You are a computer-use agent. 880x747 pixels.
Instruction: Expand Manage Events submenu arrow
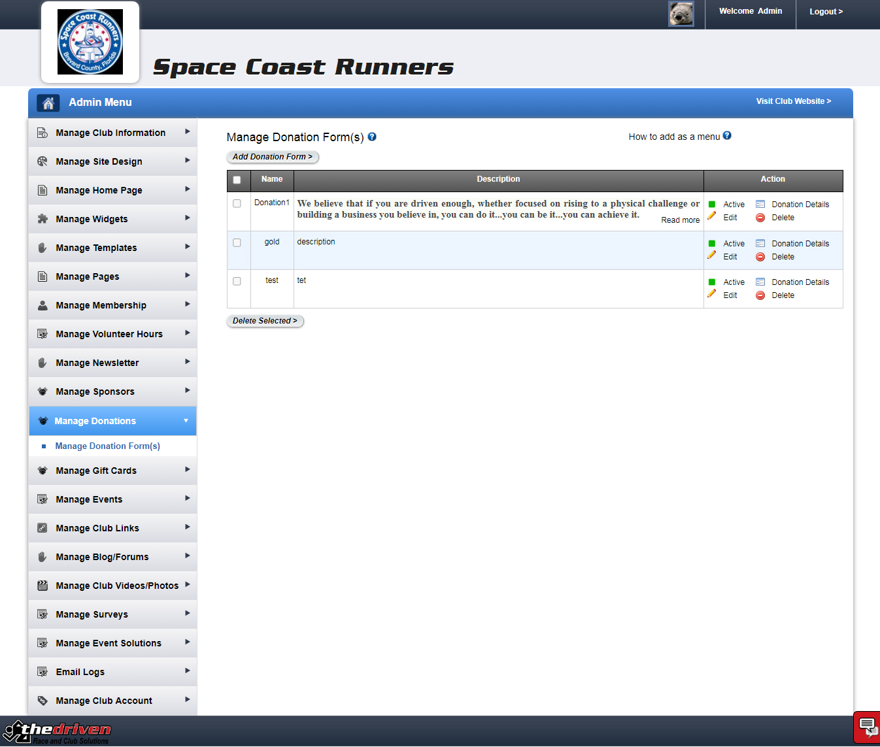[x=187, y=499]
